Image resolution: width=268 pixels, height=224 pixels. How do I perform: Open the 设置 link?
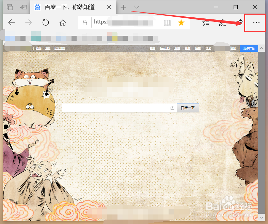click(233, 48)
